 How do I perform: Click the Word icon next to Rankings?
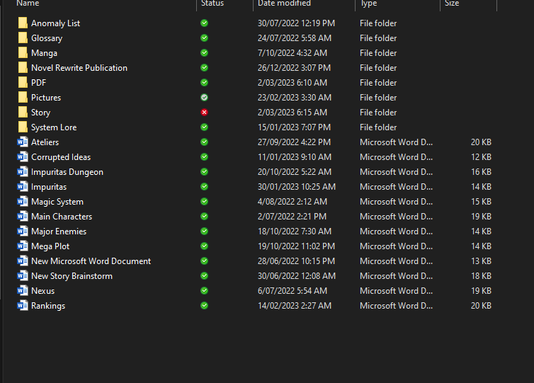coord(23,306)
